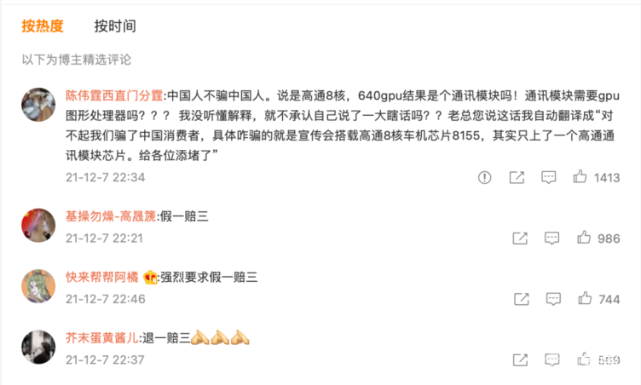Image resolution: width=641 pixels, height=385 pixels.
Task: Reply to the comment posted at 22:34
Action: click(549, 177)
